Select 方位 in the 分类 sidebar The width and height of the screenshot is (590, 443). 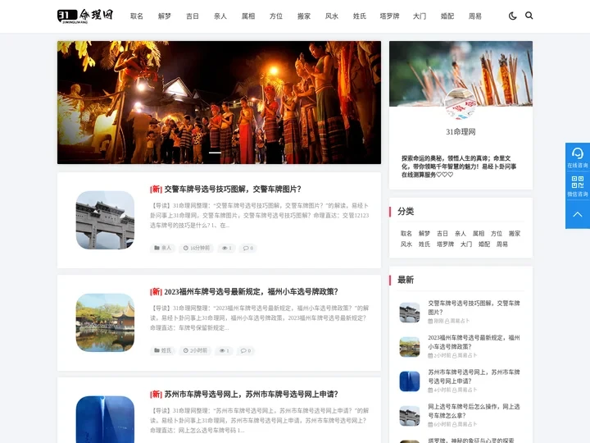pyautogui.click(x=497, y=234)
